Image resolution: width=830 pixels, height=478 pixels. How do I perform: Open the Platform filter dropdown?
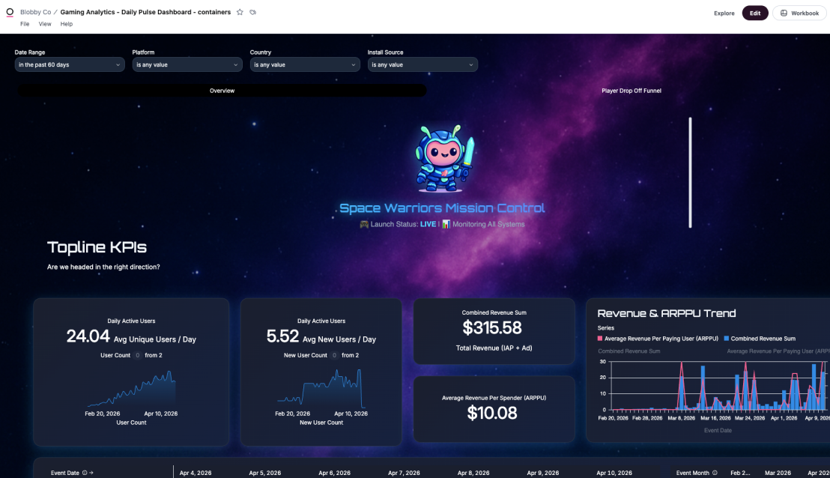coord(186,64)
